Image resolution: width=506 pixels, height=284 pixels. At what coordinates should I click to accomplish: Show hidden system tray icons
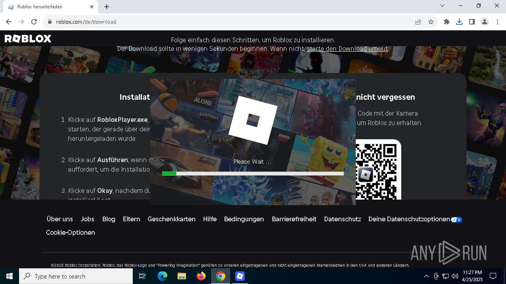pos(426,276)
